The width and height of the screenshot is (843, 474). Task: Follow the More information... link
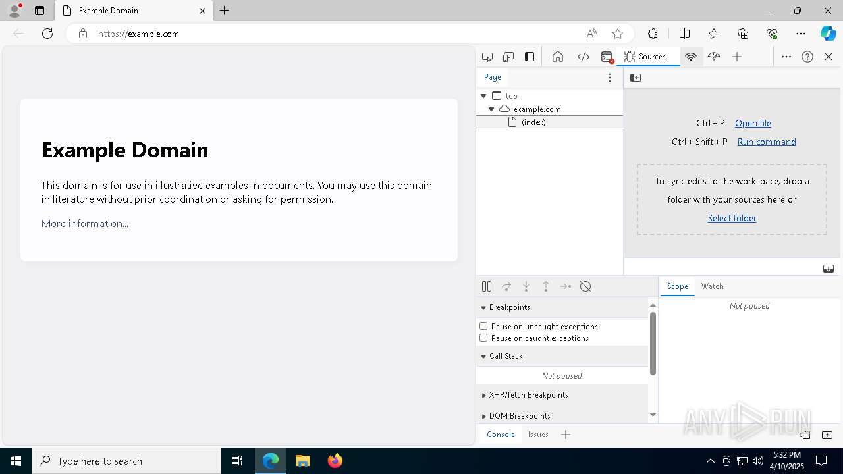pos(85,224)
